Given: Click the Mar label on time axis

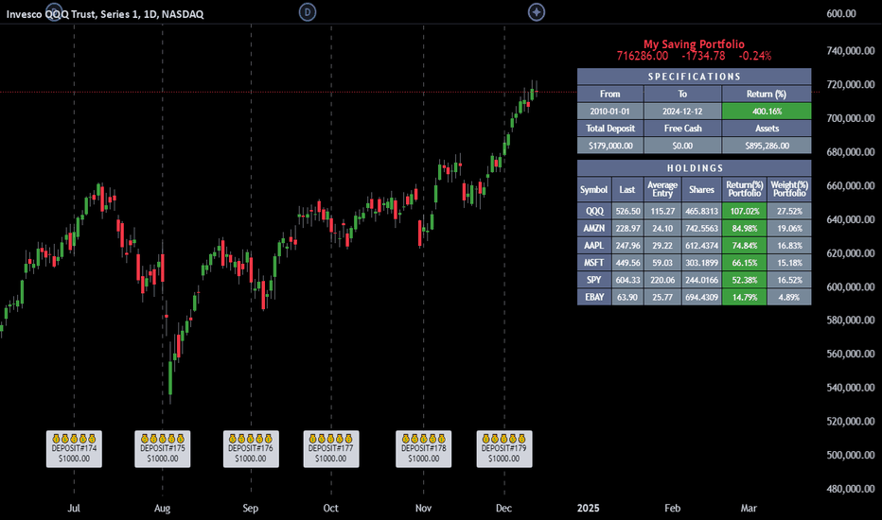Looking at the screenshot, I should click(x=749, y=509).
